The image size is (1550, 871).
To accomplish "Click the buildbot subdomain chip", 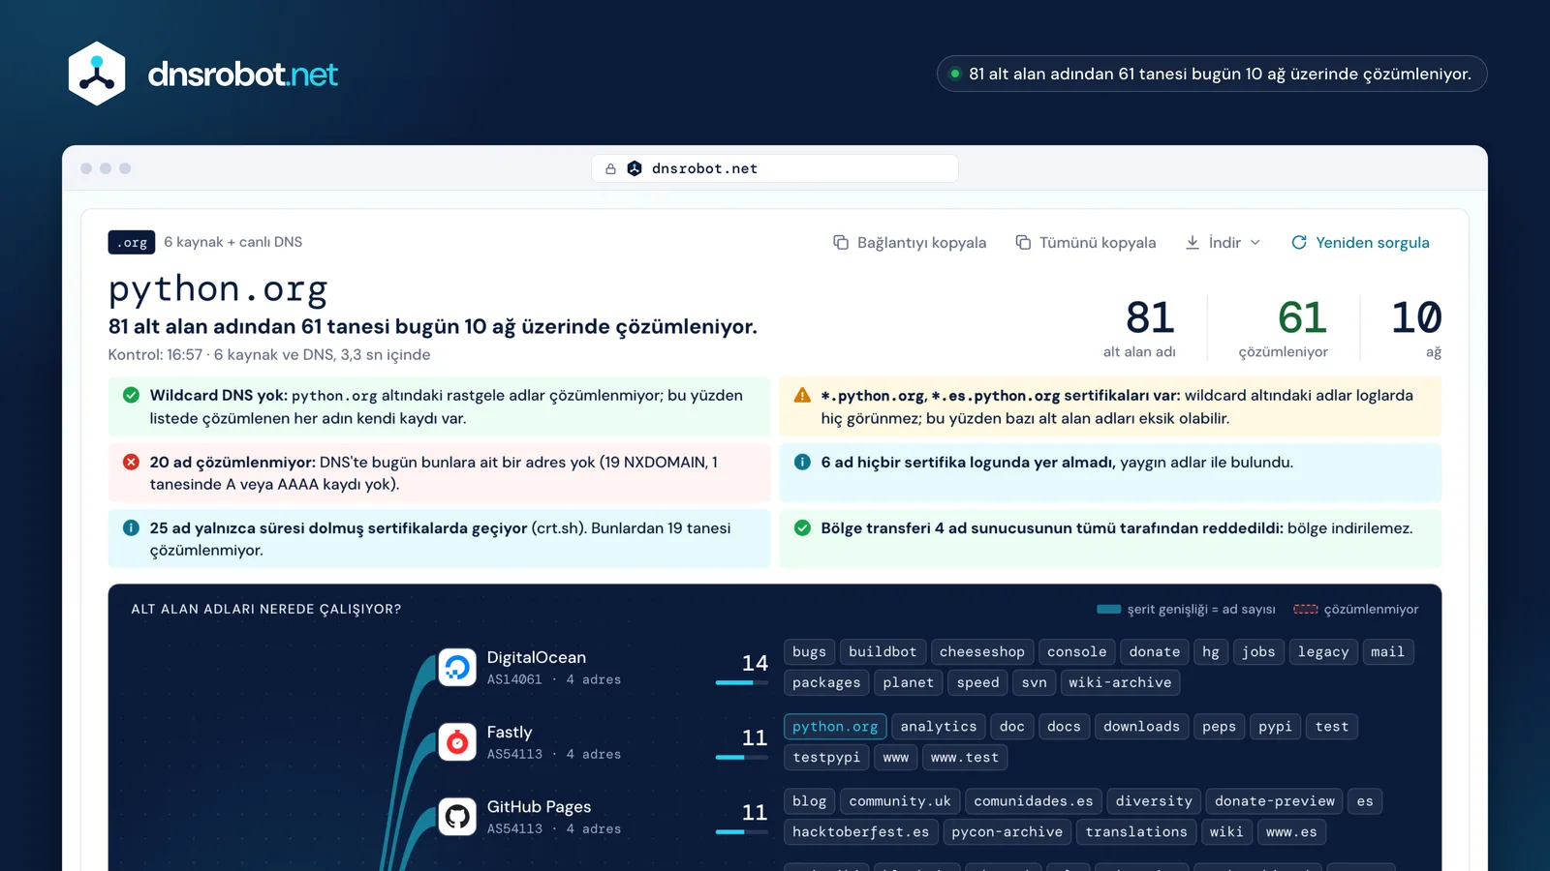I will 883,652.
